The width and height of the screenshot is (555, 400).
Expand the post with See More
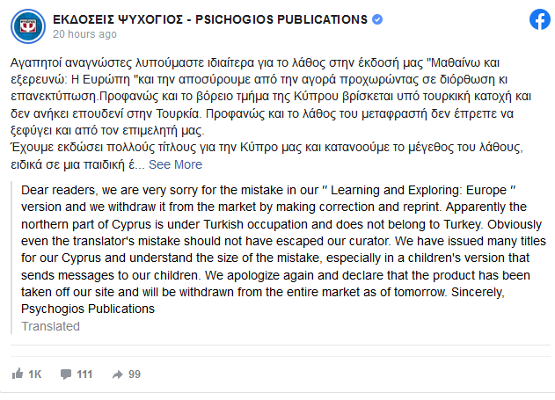[175, 164]
